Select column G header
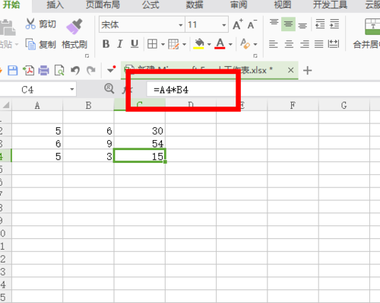380x303 pixels. [x=344, y=105]
